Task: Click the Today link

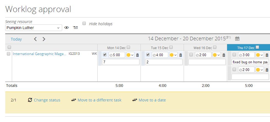Action: (x=16, y=39)
